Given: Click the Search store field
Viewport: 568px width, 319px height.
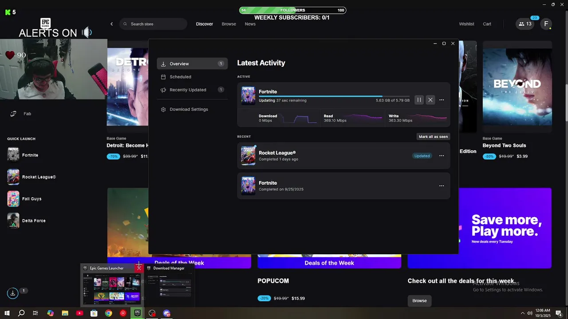Looking at the screenshot, I should click(x=153, y=24).
